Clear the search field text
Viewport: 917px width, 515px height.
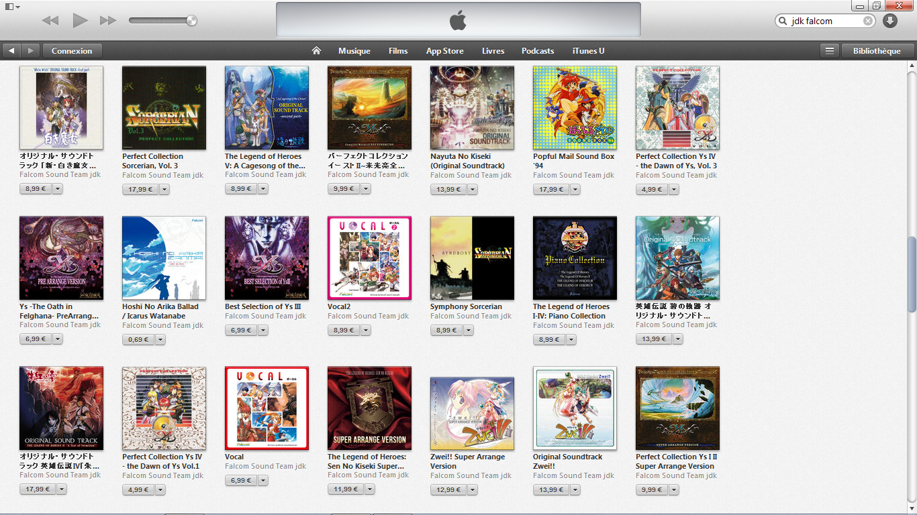click(868, 21)
